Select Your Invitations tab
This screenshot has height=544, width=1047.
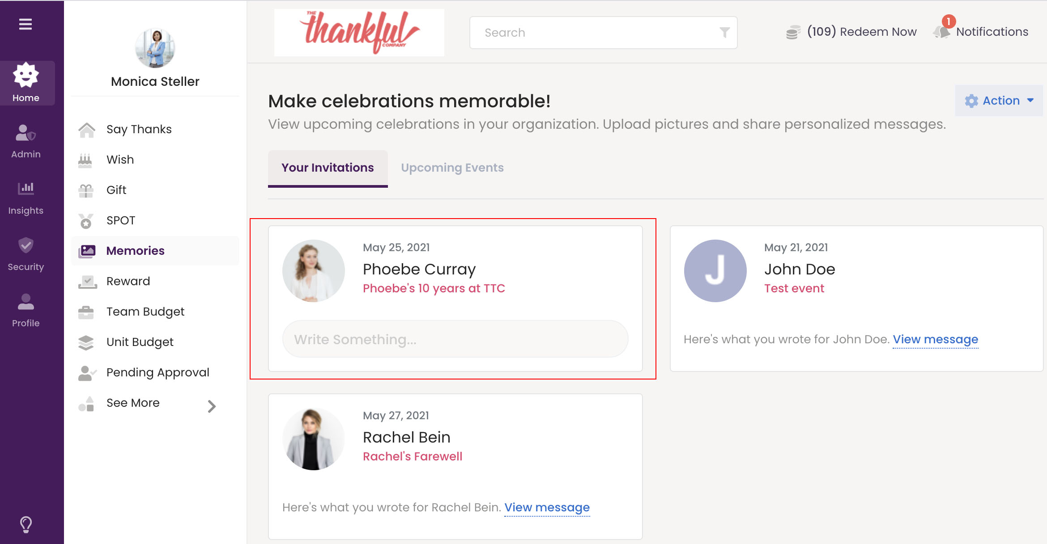[328, 168]
